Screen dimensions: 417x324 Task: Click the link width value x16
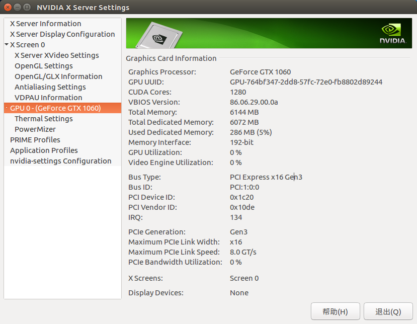point(236,242)
